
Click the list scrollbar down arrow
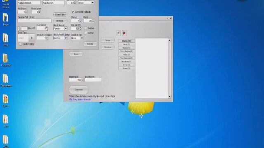click(170, 97)
